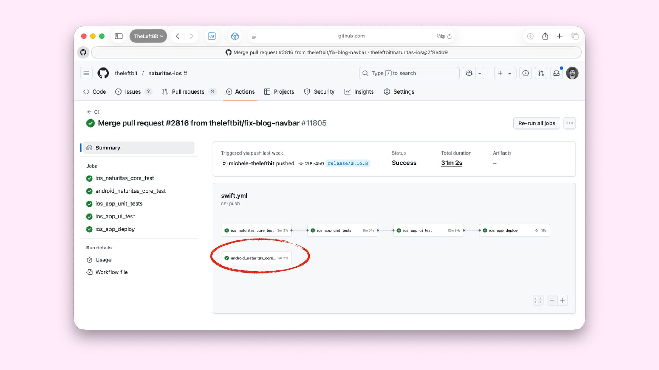Open the create new plus dropdown
Image resolution: width=659 pixels, height=370 pixels.
(505, 73)
